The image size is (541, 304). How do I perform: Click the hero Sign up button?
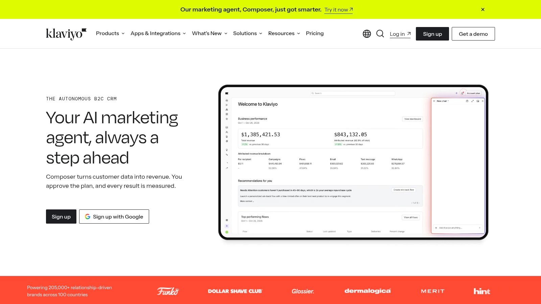[61, 217]
